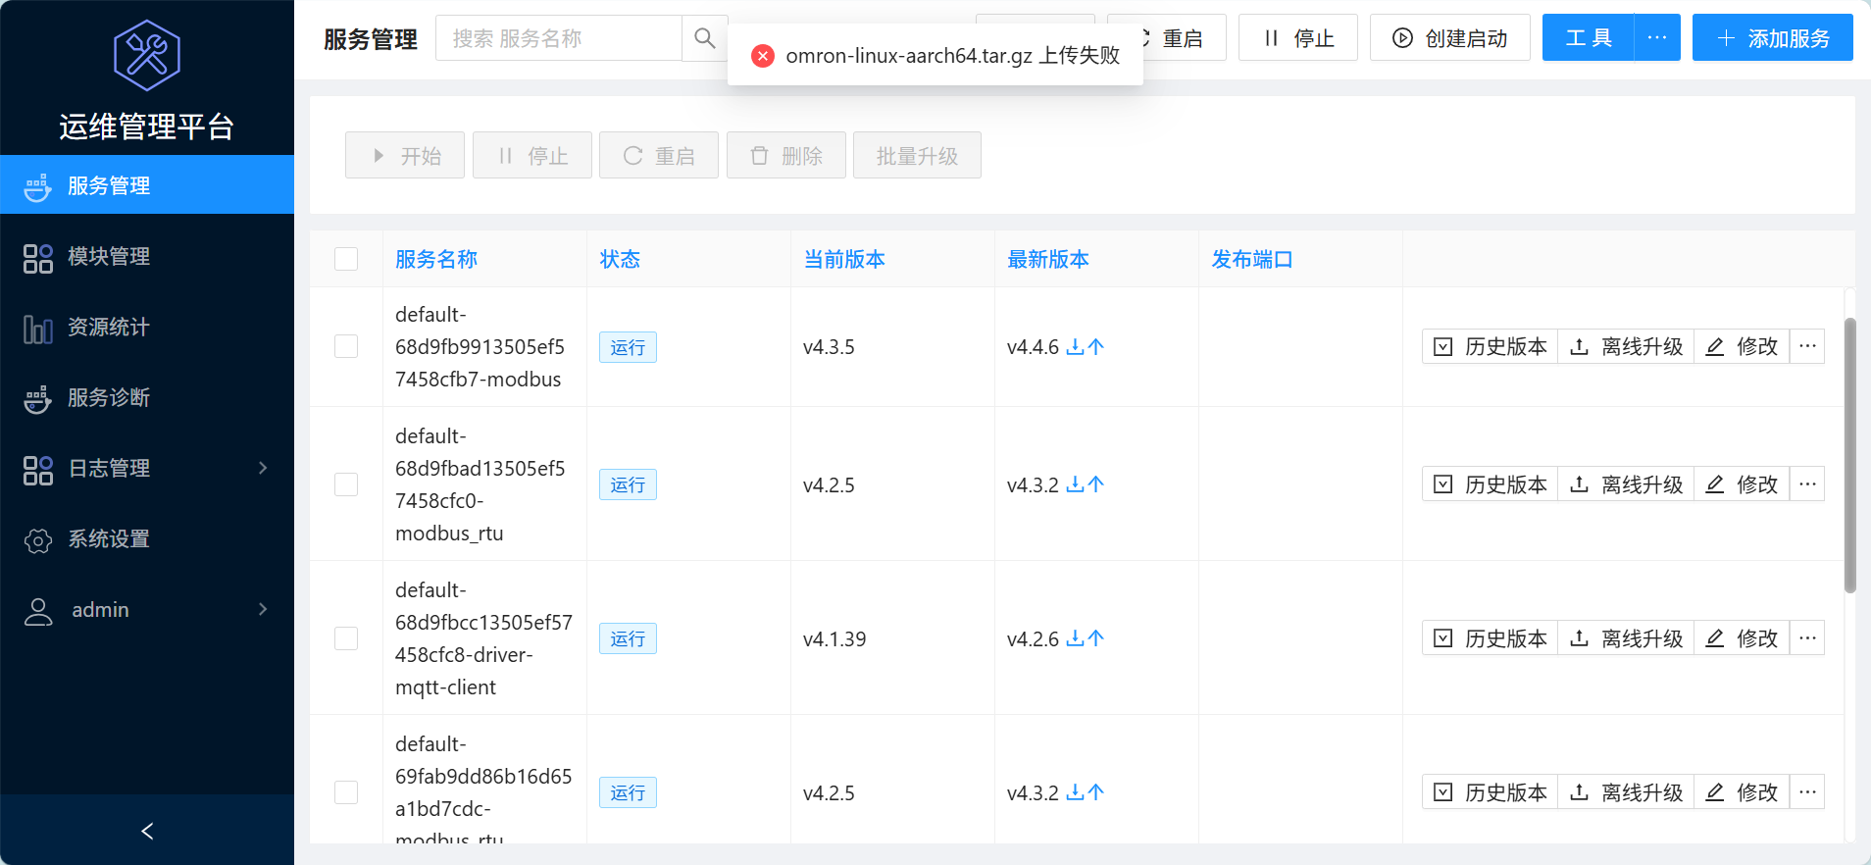Click 修改 for driver-mqtt-client row
The width and height of the screenshot is (1871, 865).
coord(1743,637)
